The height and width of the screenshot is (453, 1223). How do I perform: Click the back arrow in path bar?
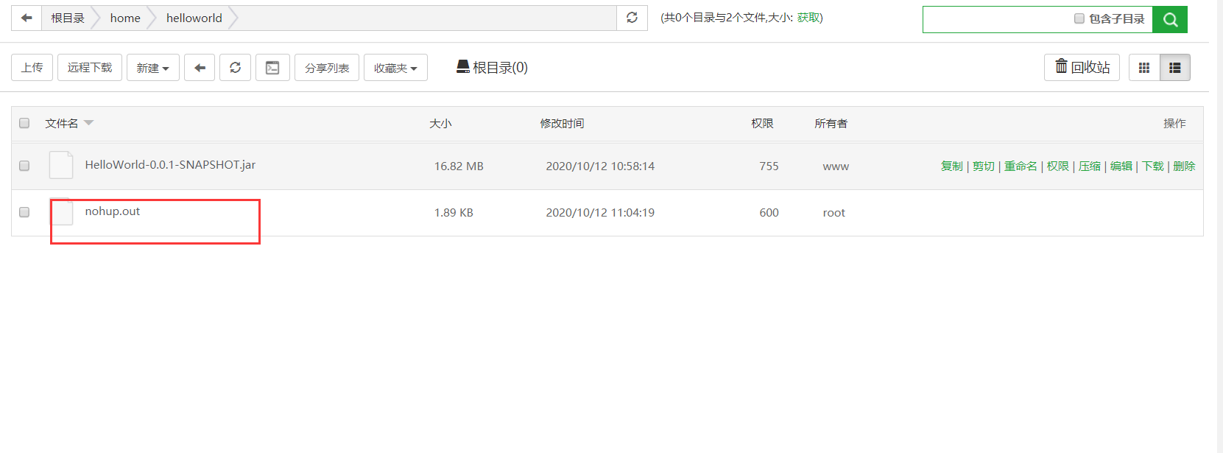[x=27, y=18]
